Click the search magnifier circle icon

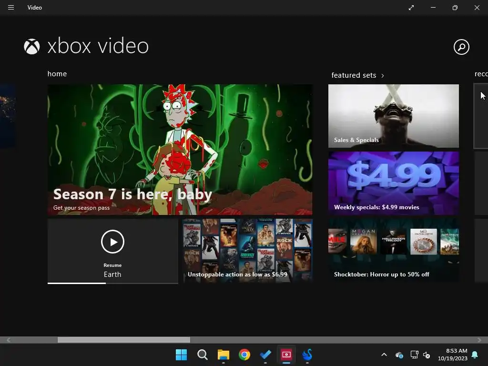coord(461,47)
